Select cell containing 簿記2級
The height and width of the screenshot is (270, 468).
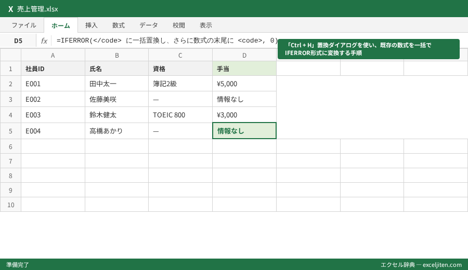click(180, 84)
